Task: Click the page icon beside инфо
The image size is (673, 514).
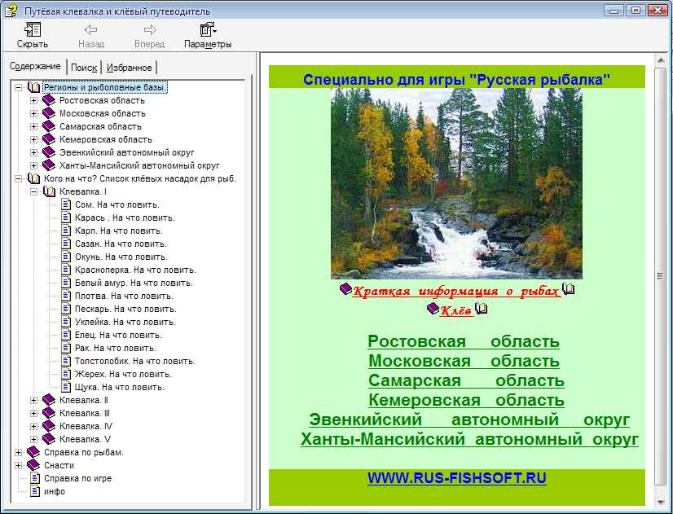Action: pyautogui.click(x=34, y=491)
